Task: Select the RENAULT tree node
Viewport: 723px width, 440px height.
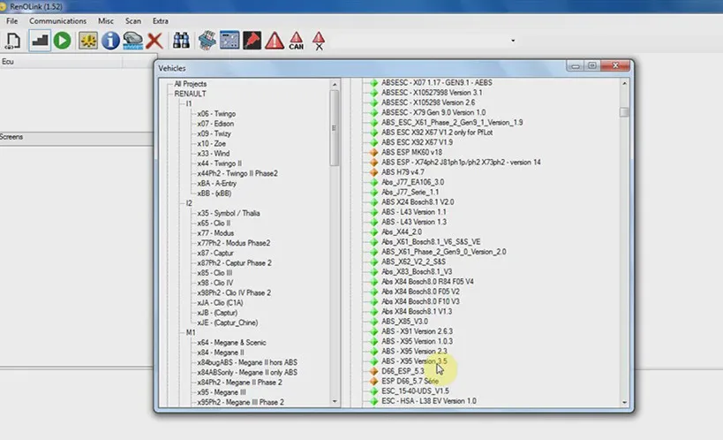Action: coord(190,94)
